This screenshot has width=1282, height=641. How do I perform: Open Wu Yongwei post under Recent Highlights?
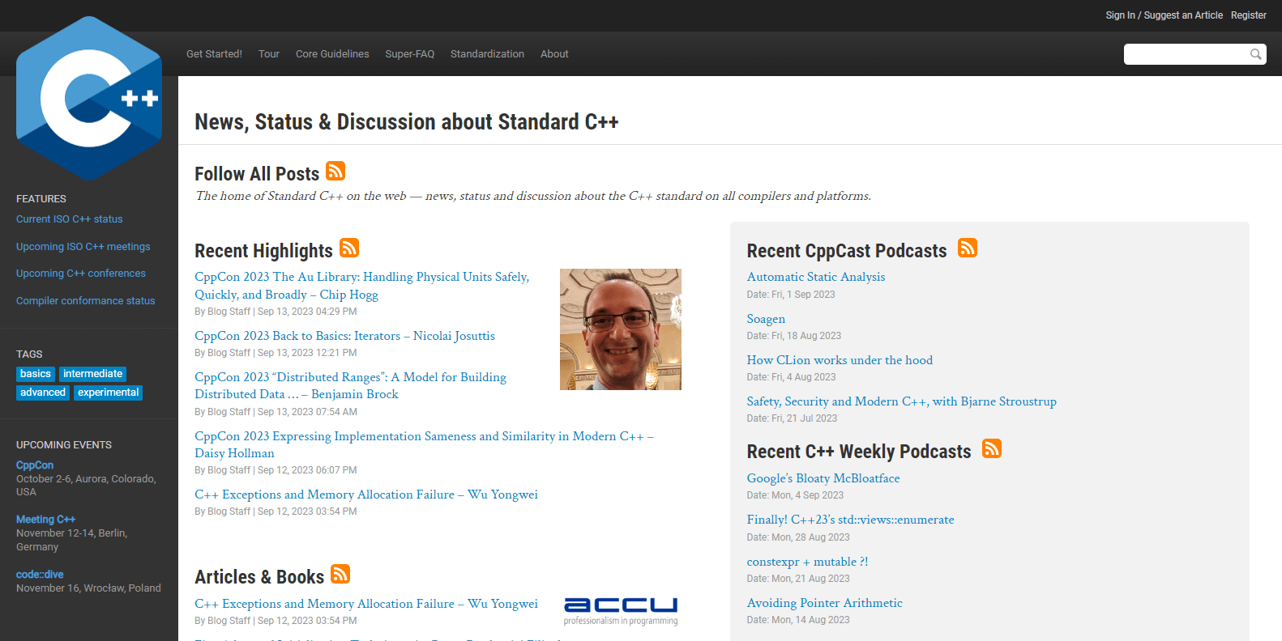366,495
